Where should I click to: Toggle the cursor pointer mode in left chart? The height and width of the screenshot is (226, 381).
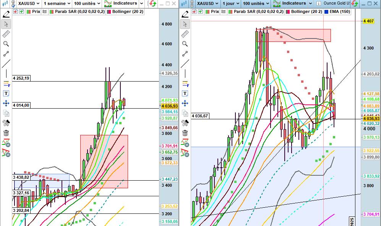(6, 24)
